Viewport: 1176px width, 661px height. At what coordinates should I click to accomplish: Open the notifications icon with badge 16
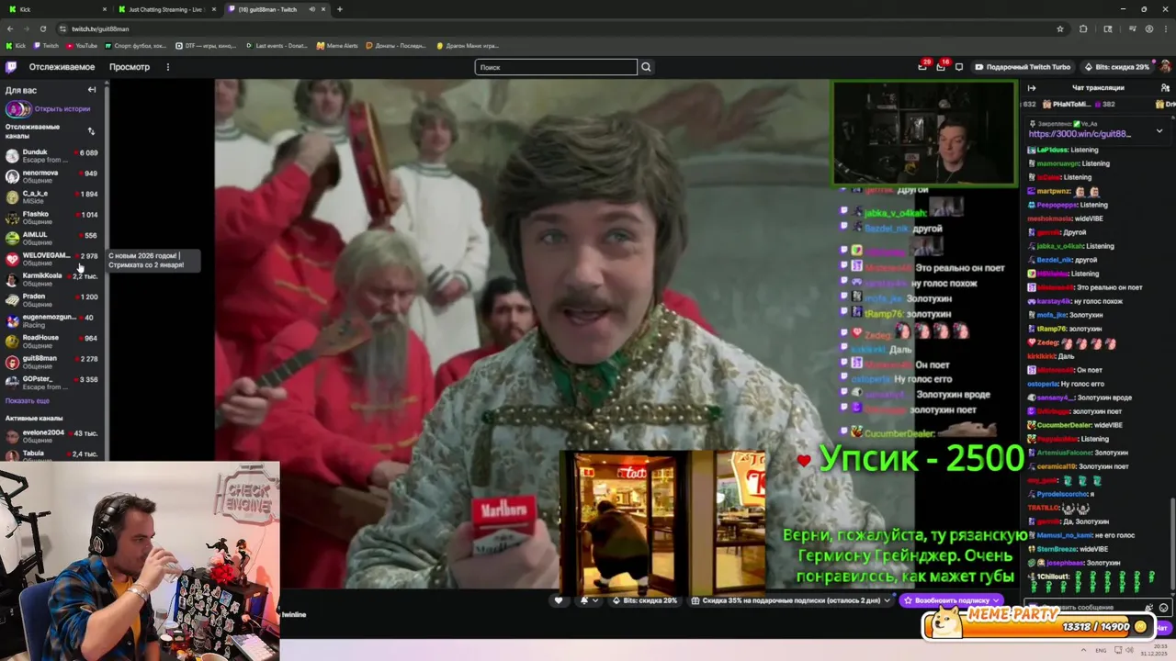[x=941, y=66]
